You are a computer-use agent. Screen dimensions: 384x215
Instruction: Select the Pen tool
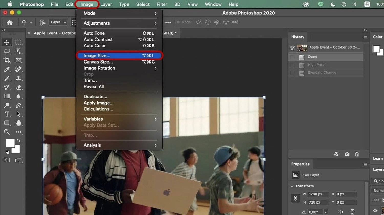pyautogui.click(x=18, y=105)
